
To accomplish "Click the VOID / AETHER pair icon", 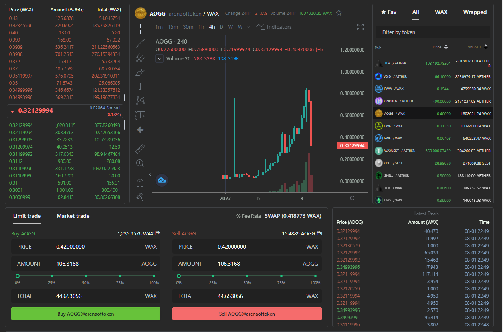I will tap(378, 76).
